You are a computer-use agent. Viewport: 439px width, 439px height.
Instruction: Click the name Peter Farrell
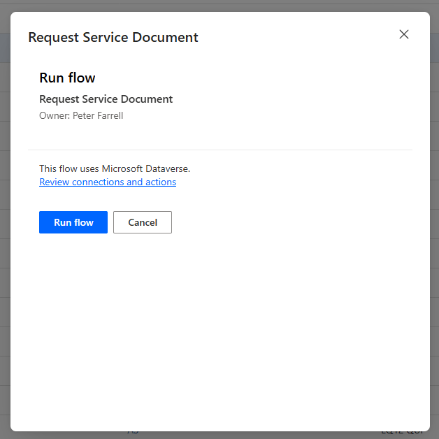pyautogui.click(x=98, y=116)
